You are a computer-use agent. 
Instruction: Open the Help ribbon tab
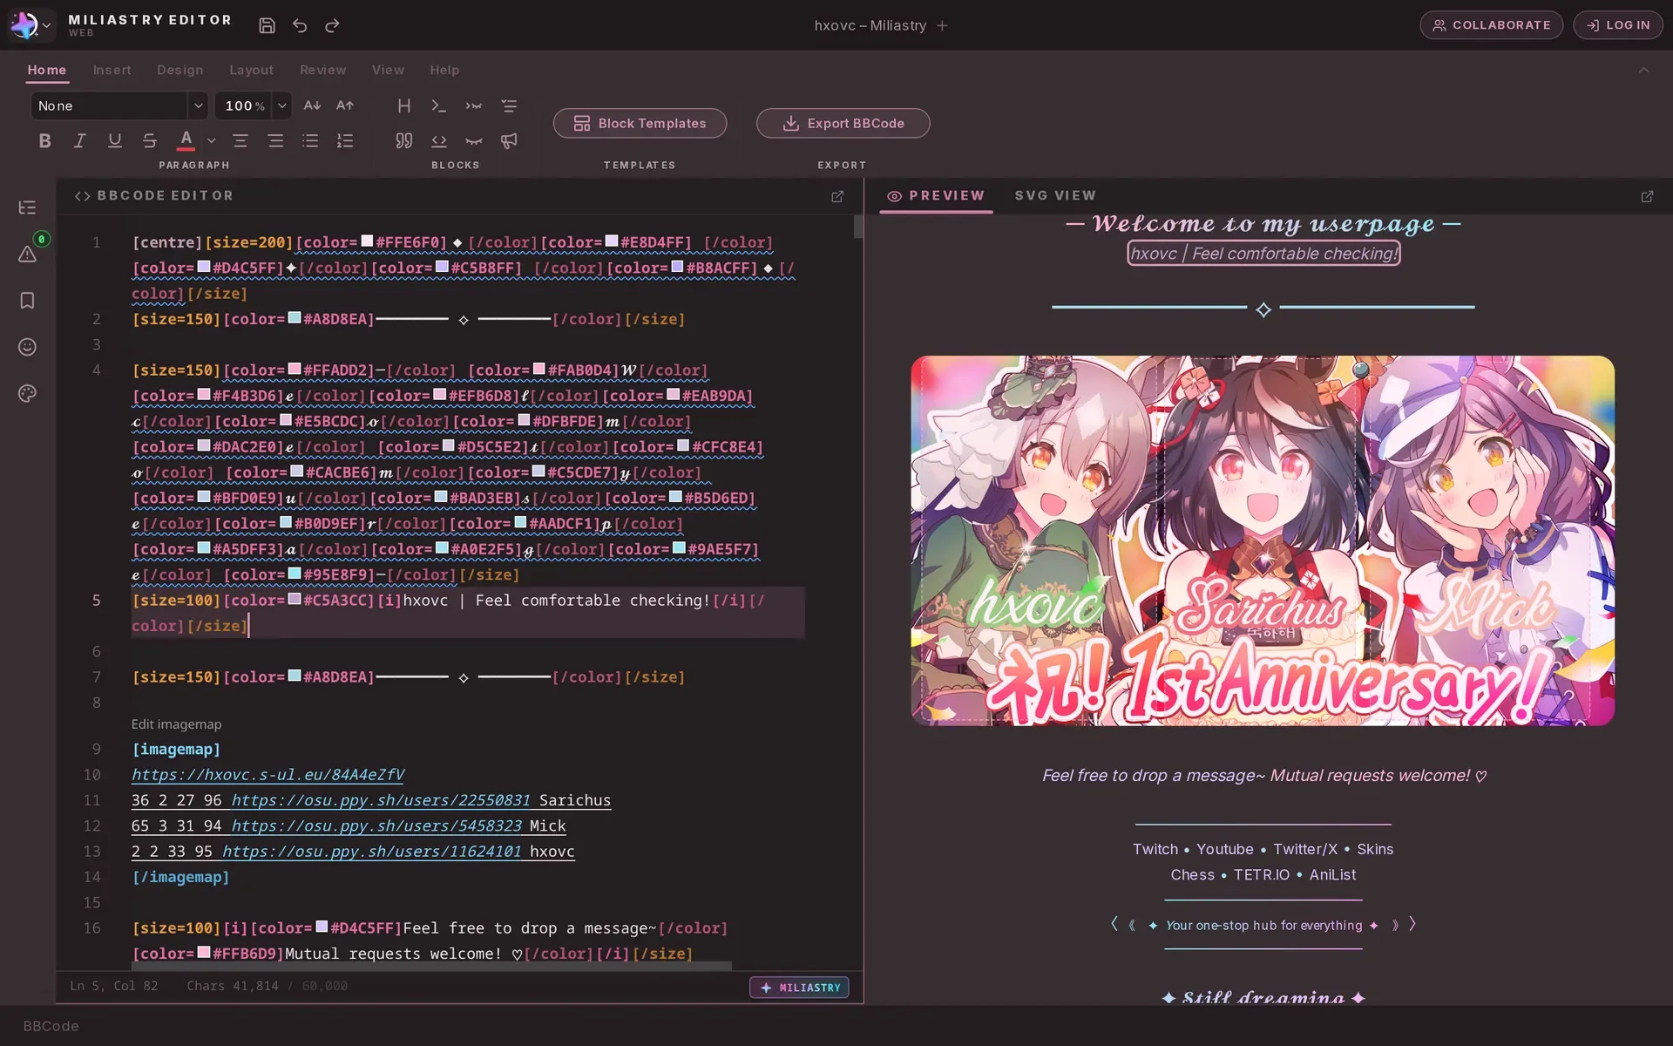(444, 70)
